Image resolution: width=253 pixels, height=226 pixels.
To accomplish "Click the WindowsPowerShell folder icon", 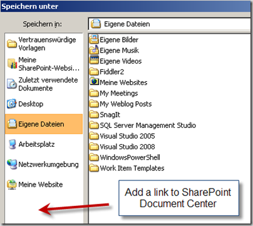I will (x=94, y=157).
